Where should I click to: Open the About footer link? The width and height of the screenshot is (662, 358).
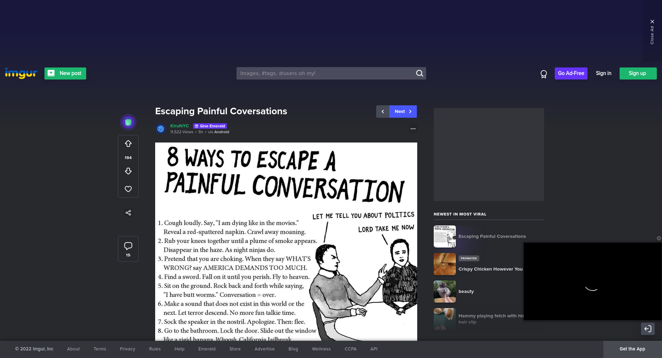[x=73, y=349]
